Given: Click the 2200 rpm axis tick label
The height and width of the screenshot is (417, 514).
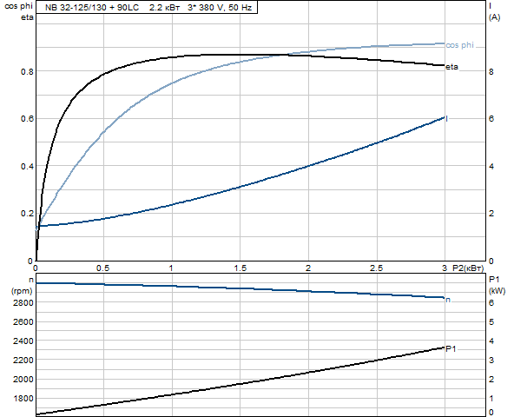Looking at the screenshot, I should 23,361.
